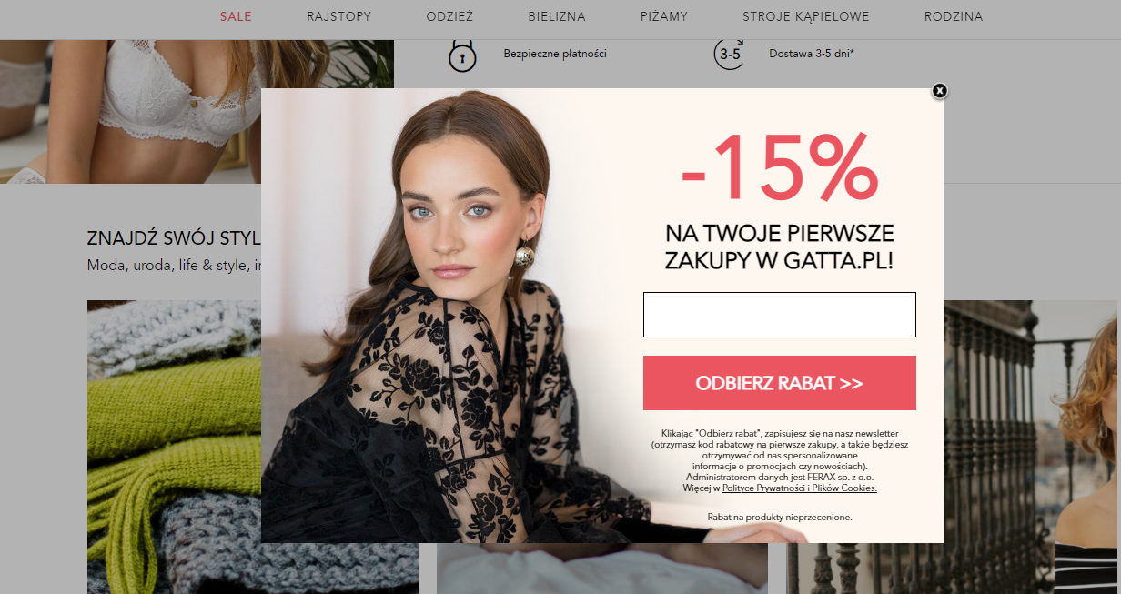Open the PIŻAMY category

tap(664, 16)
